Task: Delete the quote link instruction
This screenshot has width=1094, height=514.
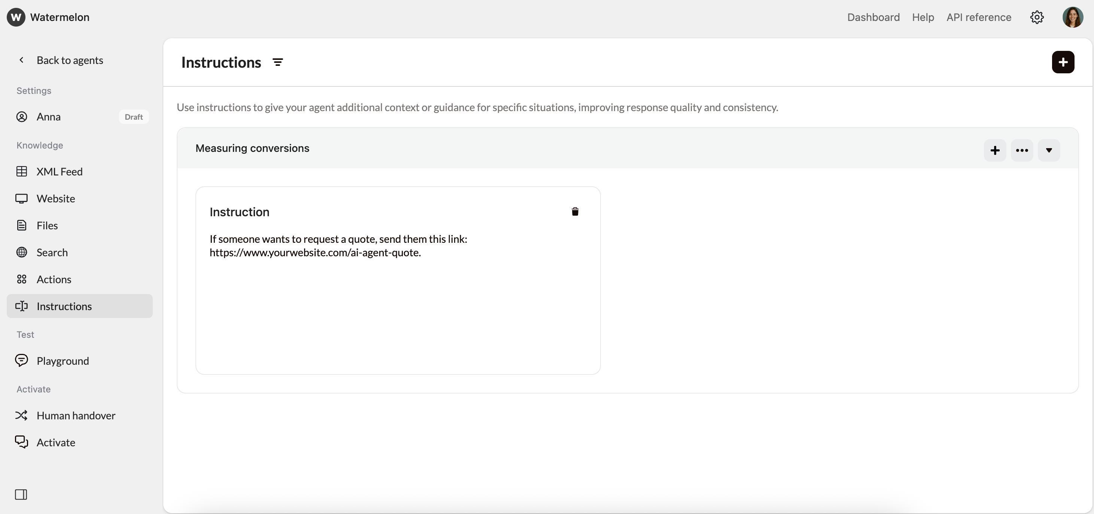Action: point(575,211)
